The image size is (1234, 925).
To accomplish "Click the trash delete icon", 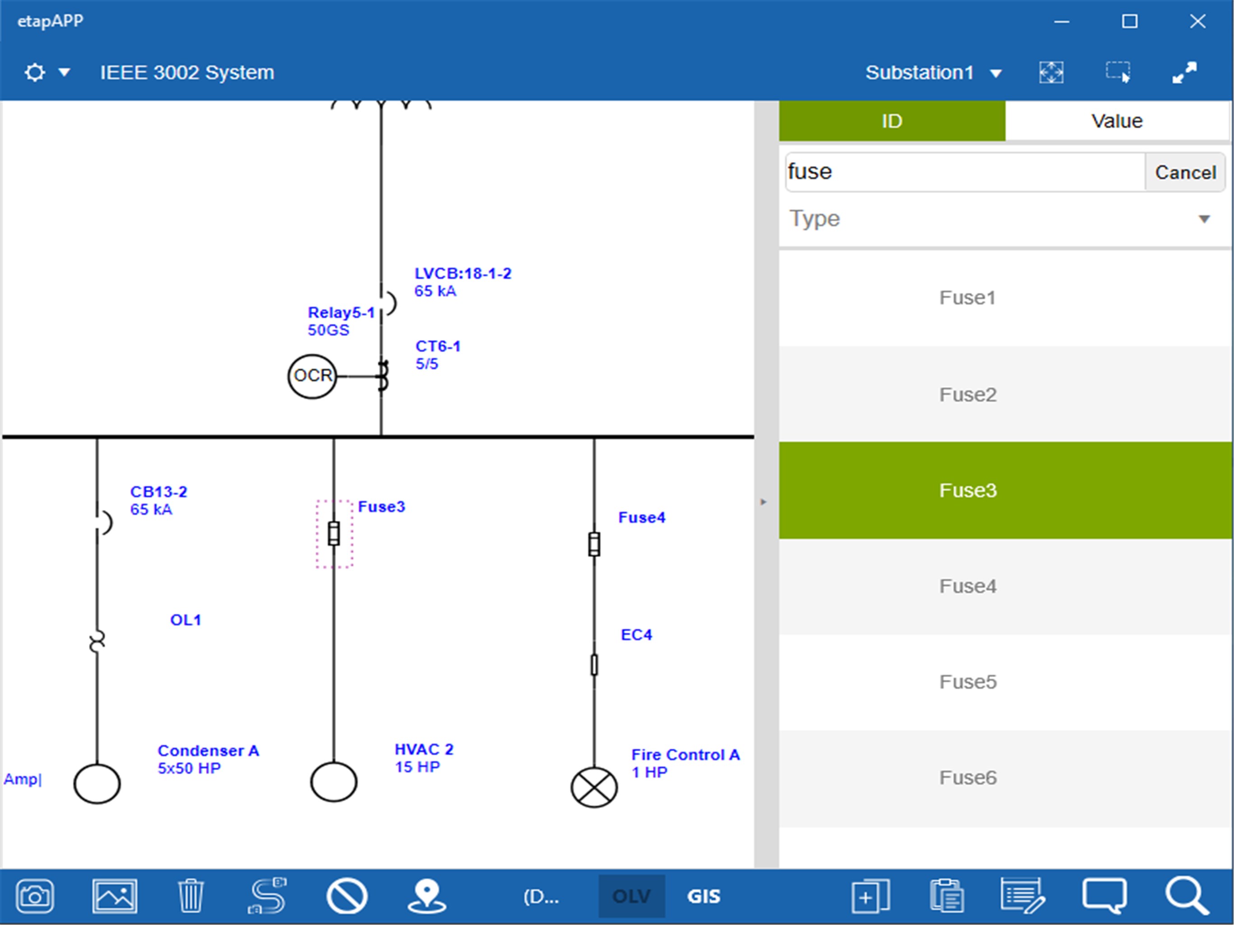I will (x=191, y=897).
